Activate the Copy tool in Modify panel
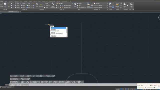 17,5
